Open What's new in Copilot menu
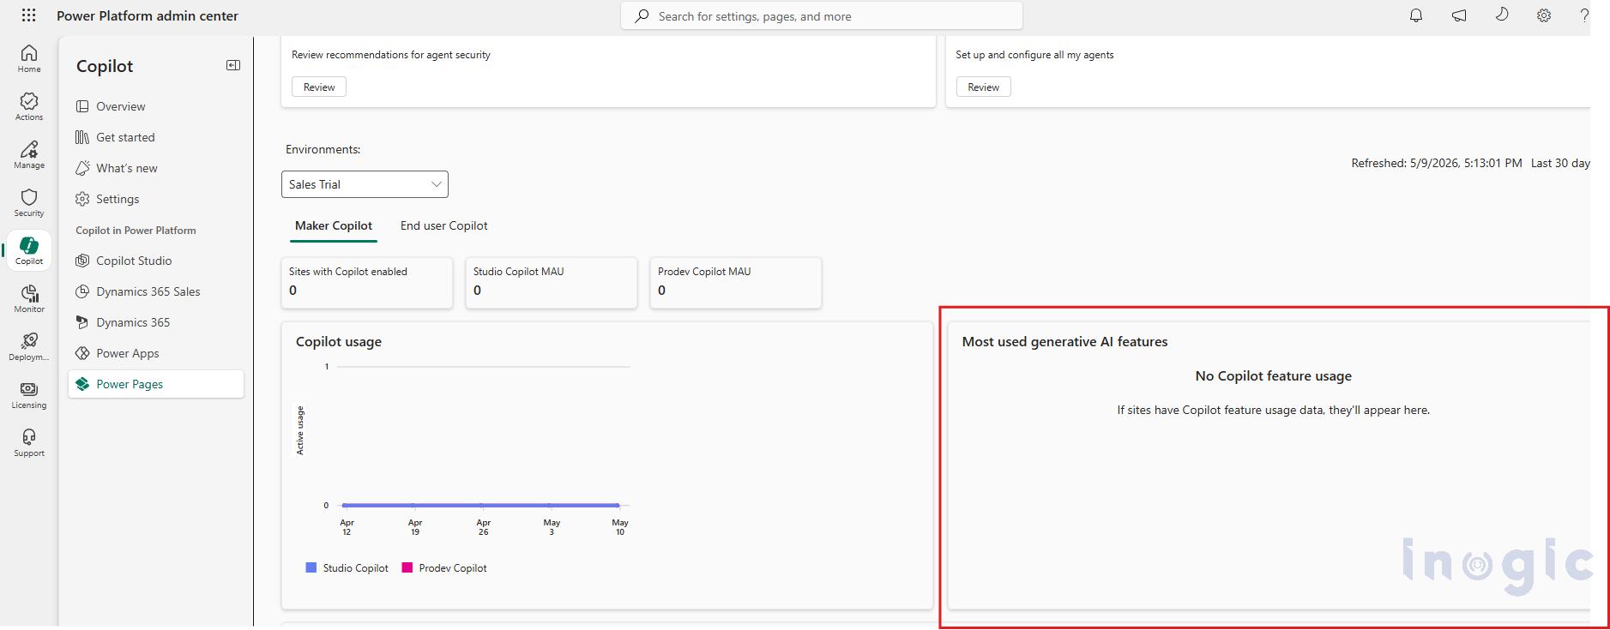 pos(156,168)
